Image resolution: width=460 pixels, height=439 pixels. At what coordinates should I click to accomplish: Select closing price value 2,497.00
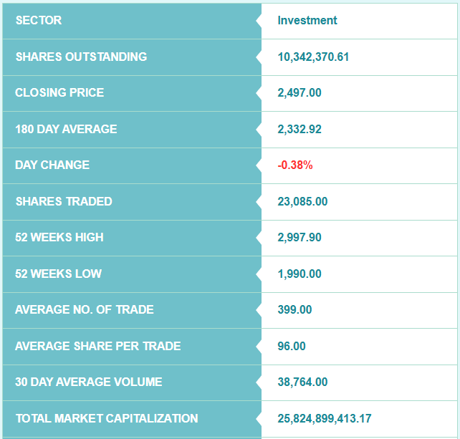[x=300, y=92]
